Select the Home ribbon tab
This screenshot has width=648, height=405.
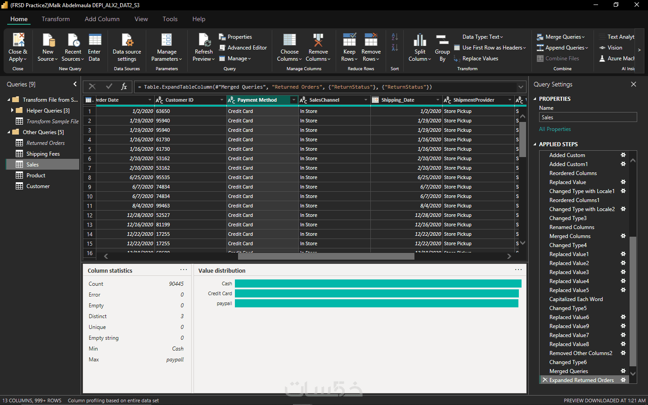(x=19, y=19)
